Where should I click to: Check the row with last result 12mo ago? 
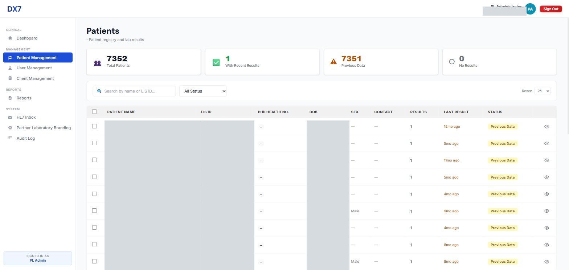pos(94,126)
